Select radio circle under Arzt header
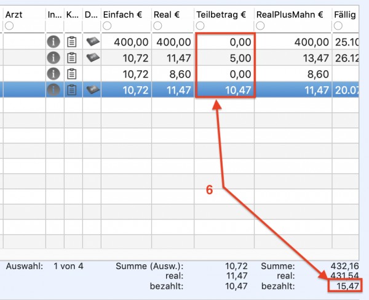369x300 pixels. tap(9, 26)
